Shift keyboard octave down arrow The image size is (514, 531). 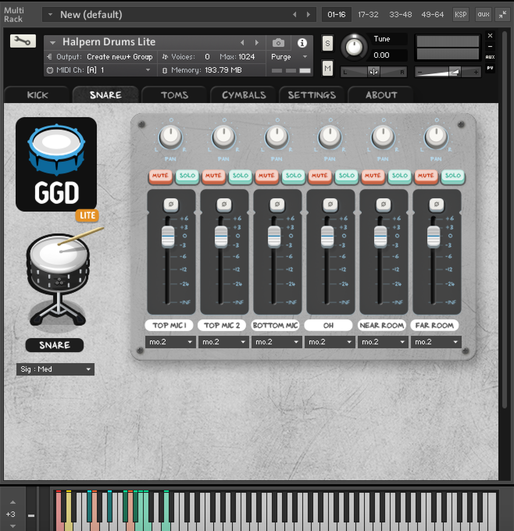(x=13, y=526)
